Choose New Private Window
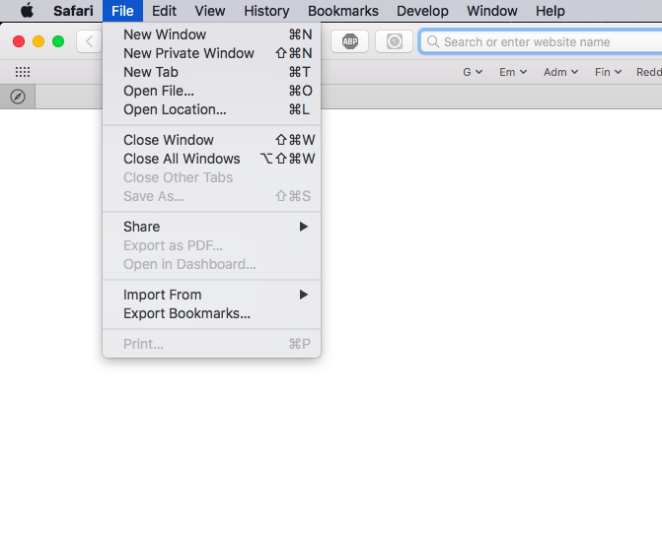Viewport: 662px width, 533px height. tap(211, 53)
